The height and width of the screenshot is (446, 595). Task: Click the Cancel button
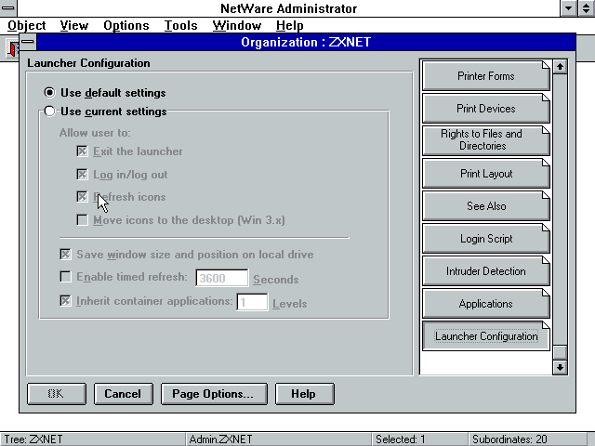point(124,394)
